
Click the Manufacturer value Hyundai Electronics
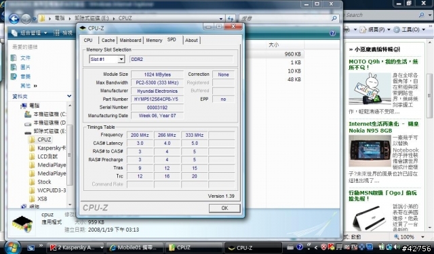(x=157, y=91)
